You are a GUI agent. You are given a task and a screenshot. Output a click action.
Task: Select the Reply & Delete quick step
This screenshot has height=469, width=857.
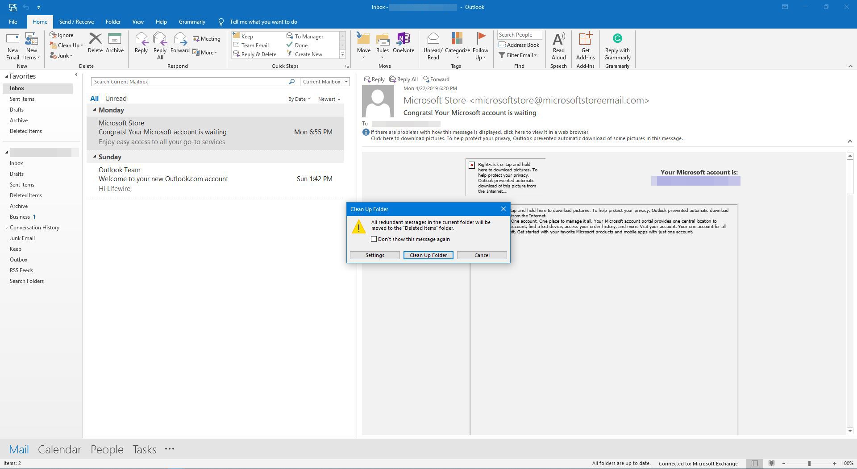255,54
